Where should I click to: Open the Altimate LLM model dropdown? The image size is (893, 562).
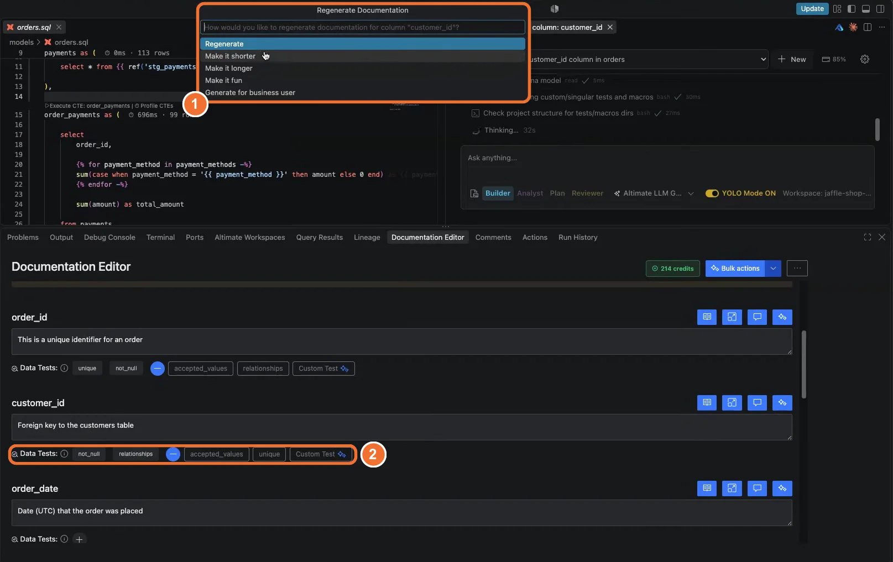click(654, 193)
